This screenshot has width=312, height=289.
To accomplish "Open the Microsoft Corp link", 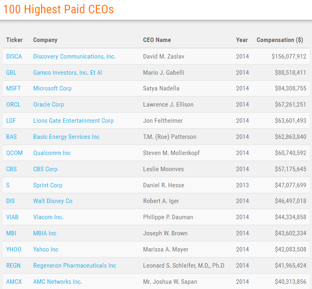I will click(52, 88).
